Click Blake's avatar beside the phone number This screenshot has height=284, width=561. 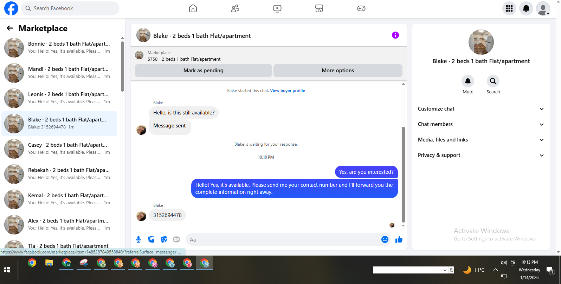(x=141, y=216)
